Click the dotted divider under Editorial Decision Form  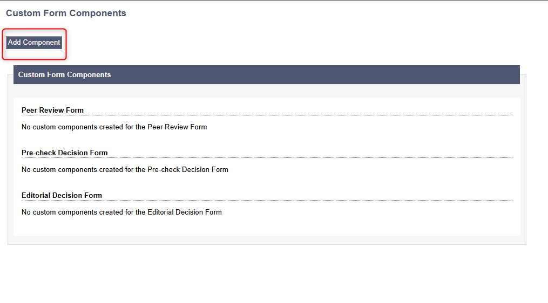tap(324, 200)
